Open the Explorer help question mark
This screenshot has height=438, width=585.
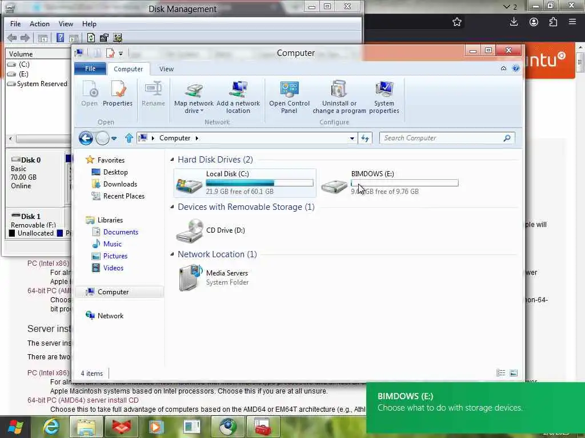(x=516, y=68)
